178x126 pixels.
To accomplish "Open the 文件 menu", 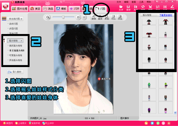I will 119,2.
